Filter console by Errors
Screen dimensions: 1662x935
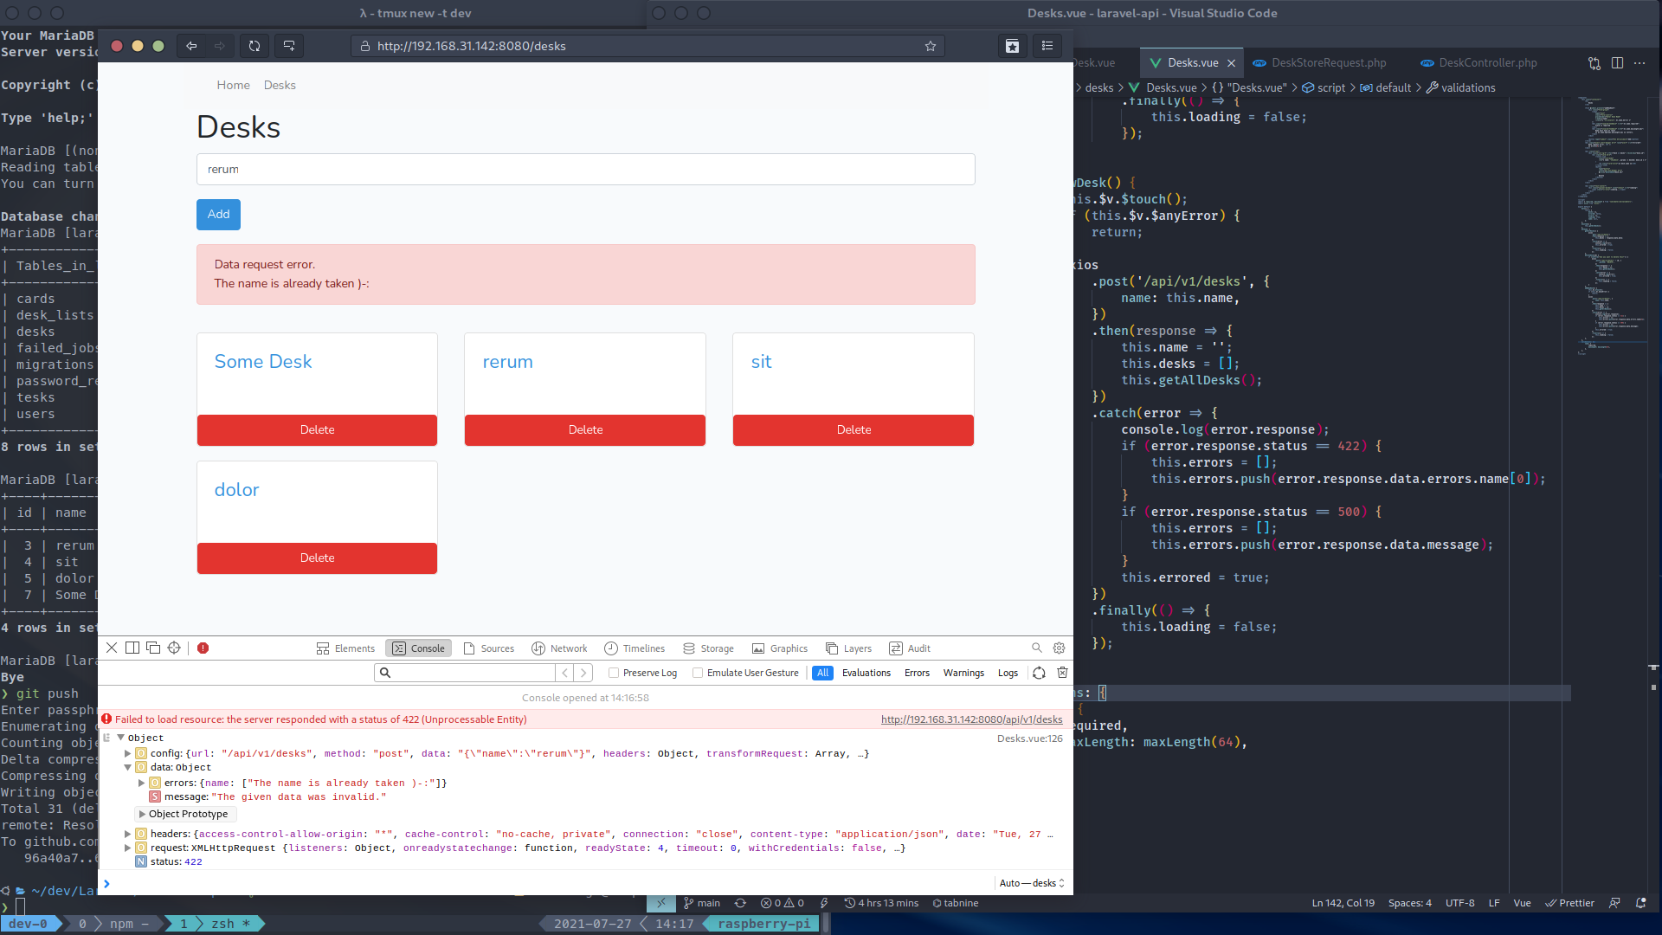[x=917, y=673]
